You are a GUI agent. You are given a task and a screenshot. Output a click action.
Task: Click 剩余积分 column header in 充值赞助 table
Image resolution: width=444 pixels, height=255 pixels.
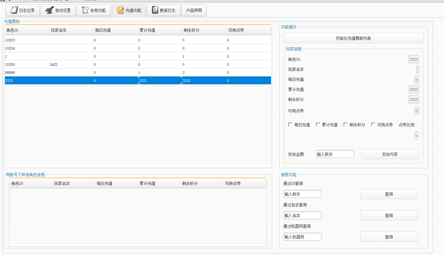click(204, 30)
